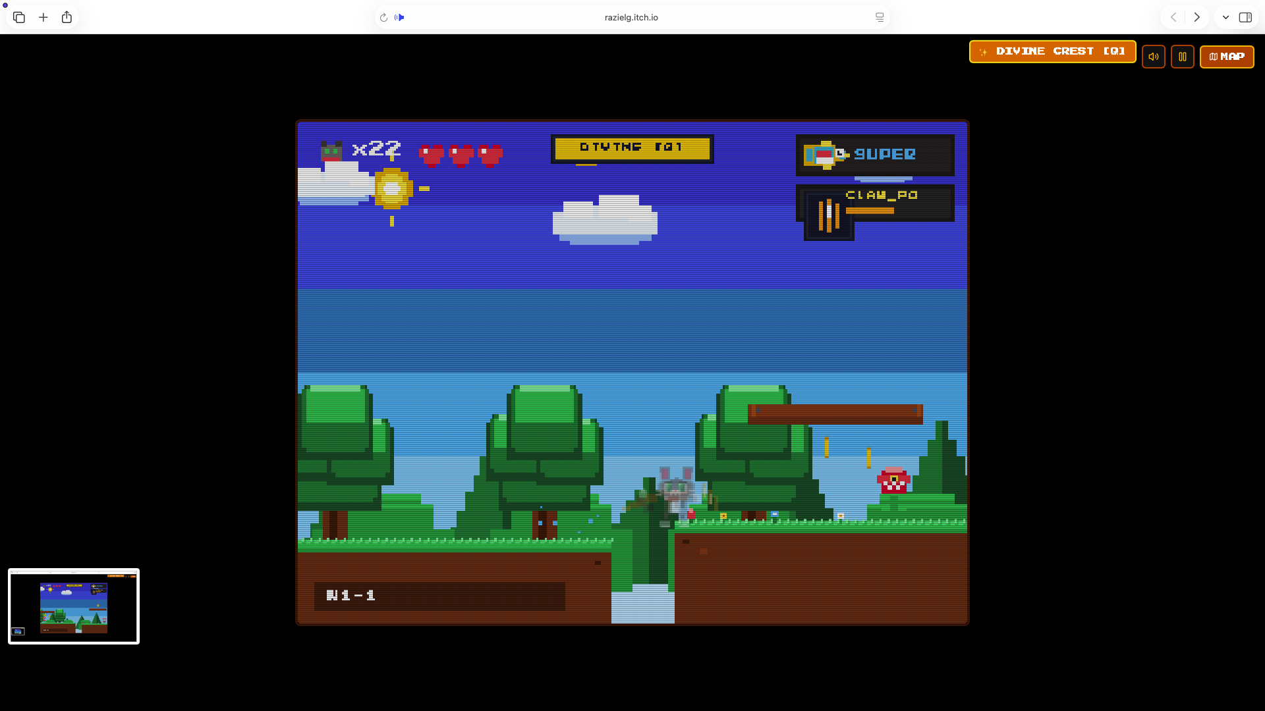Open the screenshot preview thumbnail
The height and width of the screenshot is (711, 1265).
point(74,606)
